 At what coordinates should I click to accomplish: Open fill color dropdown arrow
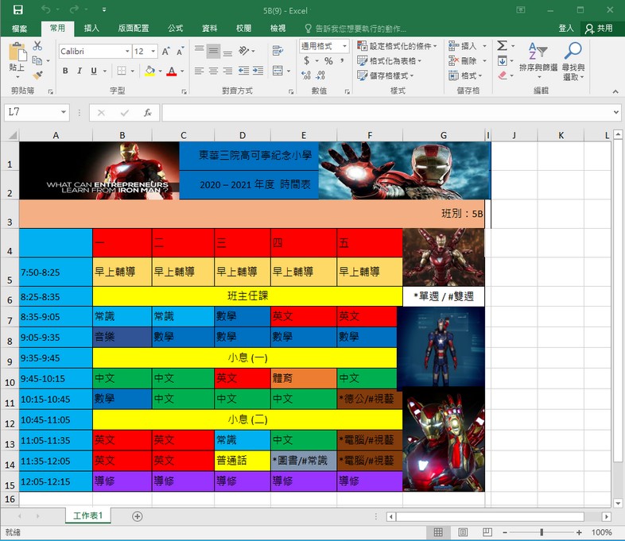(x=161, y=71)
